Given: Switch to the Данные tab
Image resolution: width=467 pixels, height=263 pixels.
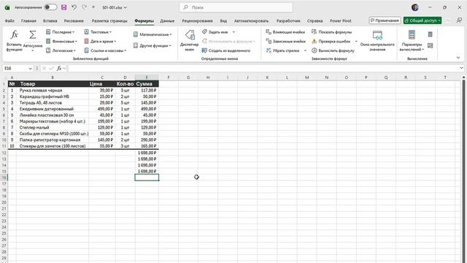Looking at the screenshot, I should click(x=167, y=21).
